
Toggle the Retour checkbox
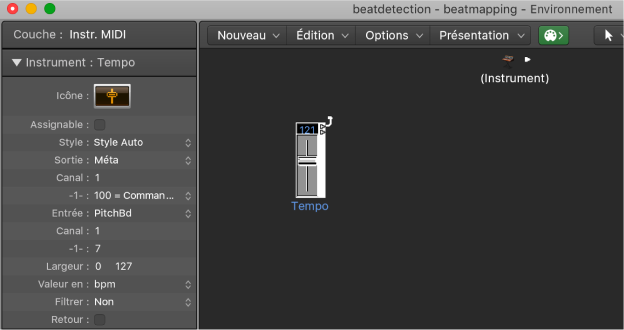tap(100, 319)
